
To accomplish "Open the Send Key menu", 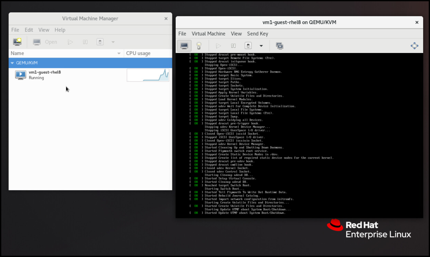I will [x=257, y=34].
